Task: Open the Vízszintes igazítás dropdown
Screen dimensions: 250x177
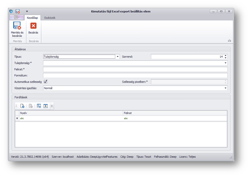Action: [x=226, y=88]
